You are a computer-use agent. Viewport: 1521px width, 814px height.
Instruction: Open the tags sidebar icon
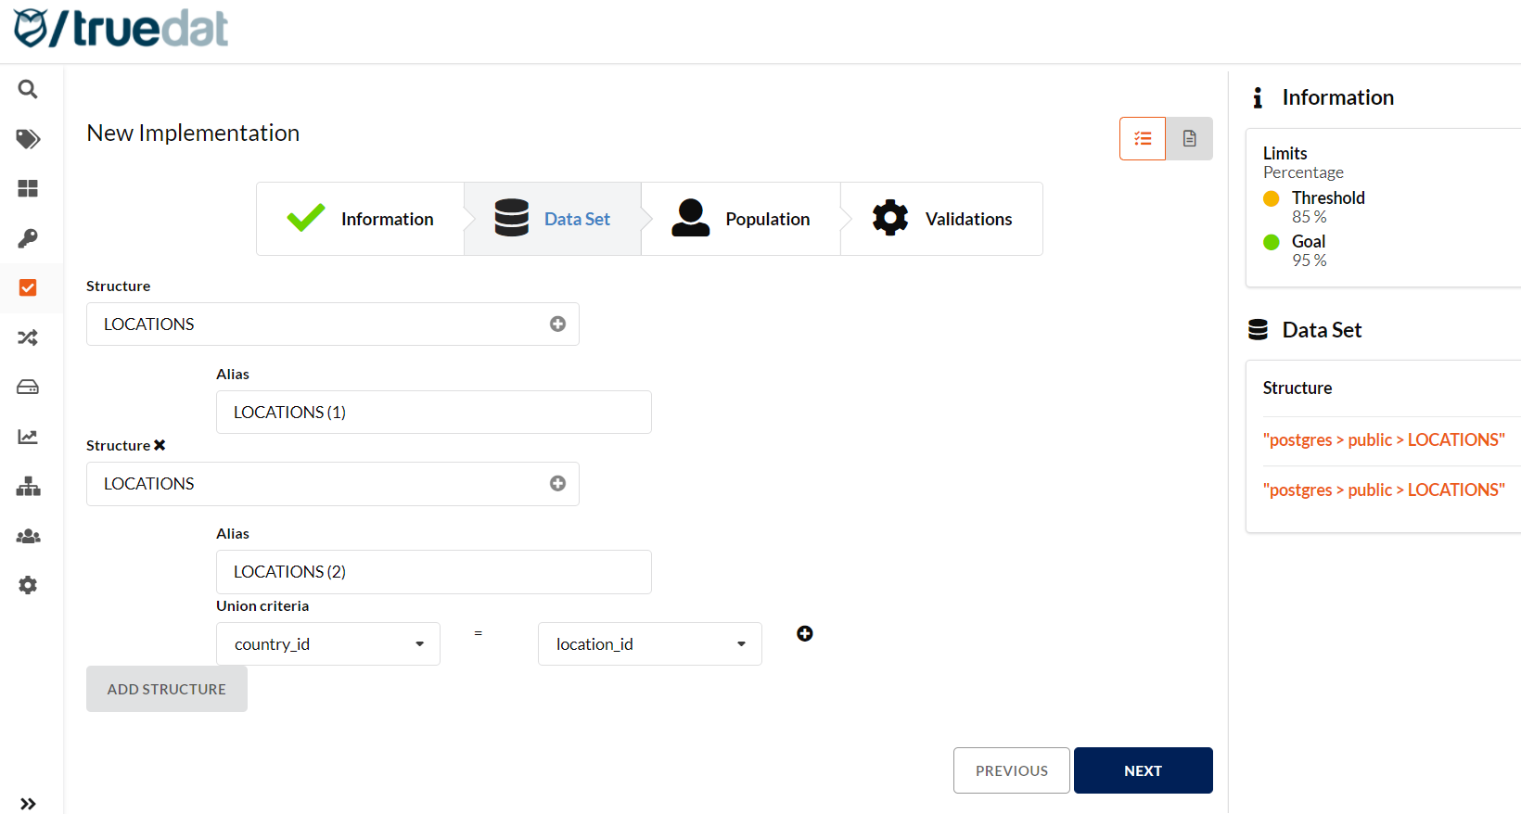coord(28,139)
